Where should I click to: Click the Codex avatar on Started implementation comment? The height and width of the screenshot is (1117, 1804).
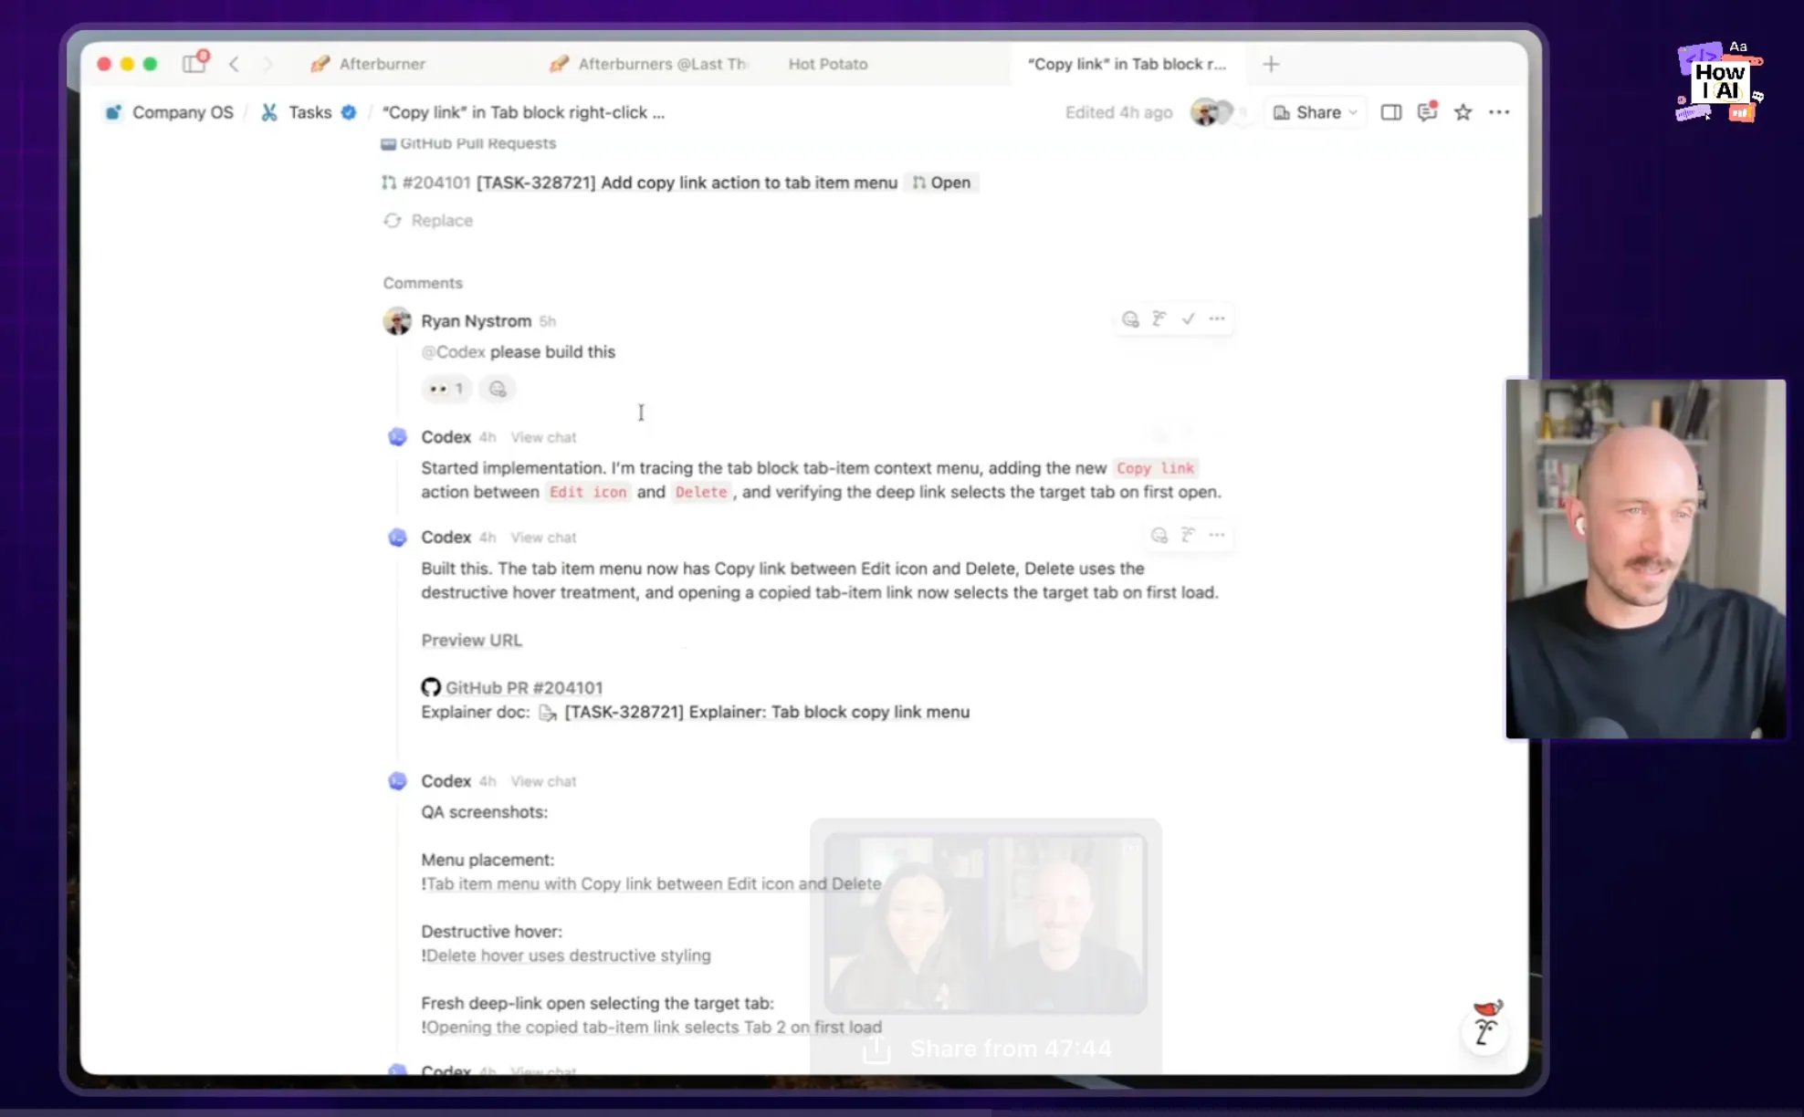397,437
